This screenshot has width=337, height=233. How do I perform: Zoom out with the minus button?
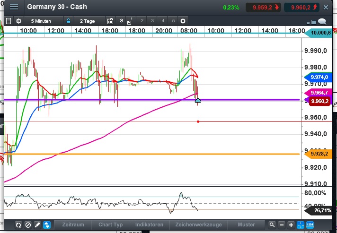click(282, 225)
